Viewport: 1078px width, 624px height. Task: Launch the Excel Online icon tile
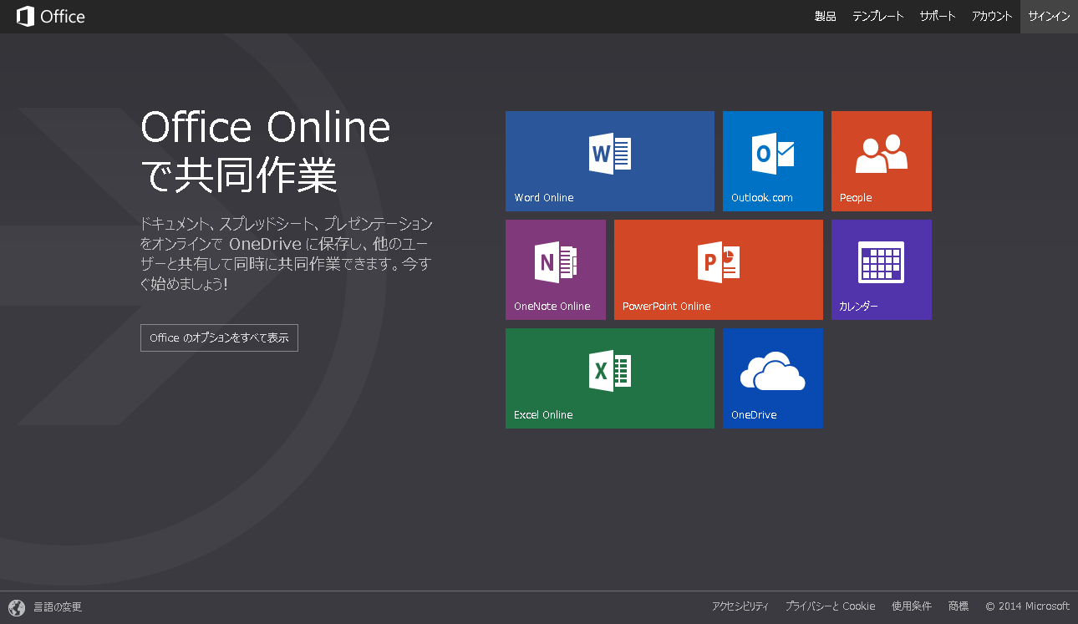click(x=610, y=371)
